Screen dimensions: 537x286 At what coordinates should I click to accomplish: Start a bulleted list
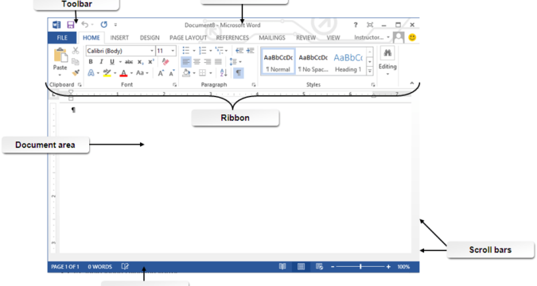(x=186, y=51)
